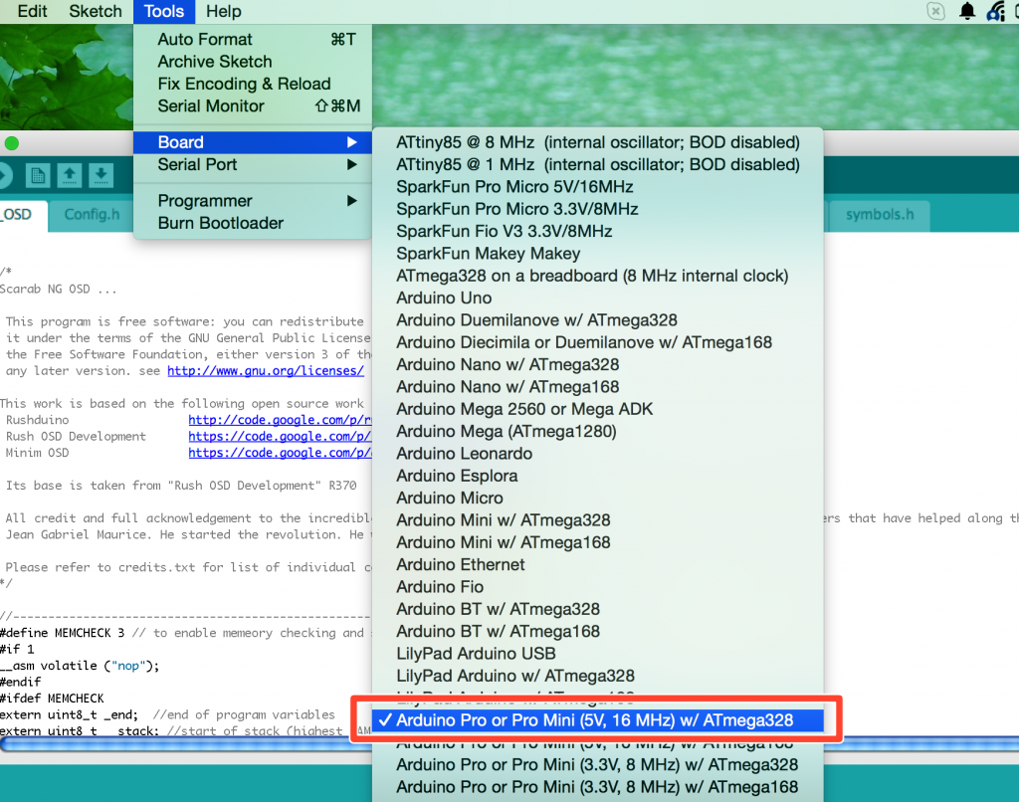Open Serial Monitor from Tools menu
1019x802 pixels.
click(x=211, y=105)
